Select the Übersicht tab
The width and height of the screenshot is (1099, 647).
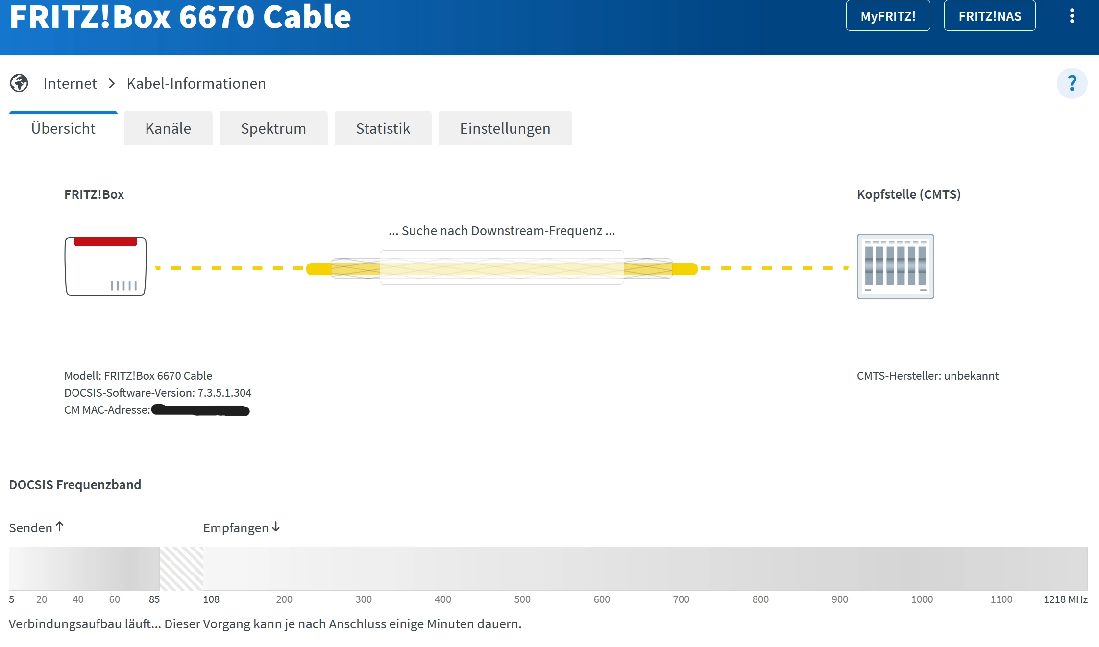tap(63, 128)
